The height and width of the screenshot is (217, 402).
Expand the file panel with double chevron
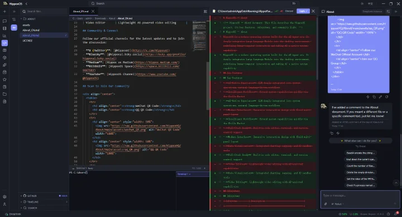click(x=14, y=12)
